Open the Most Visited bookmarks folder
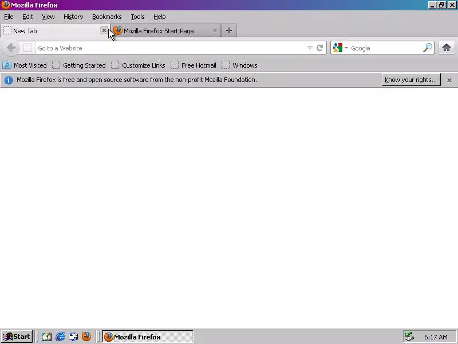The height and width of the screenshot is (344, 458). coord(25,65)
